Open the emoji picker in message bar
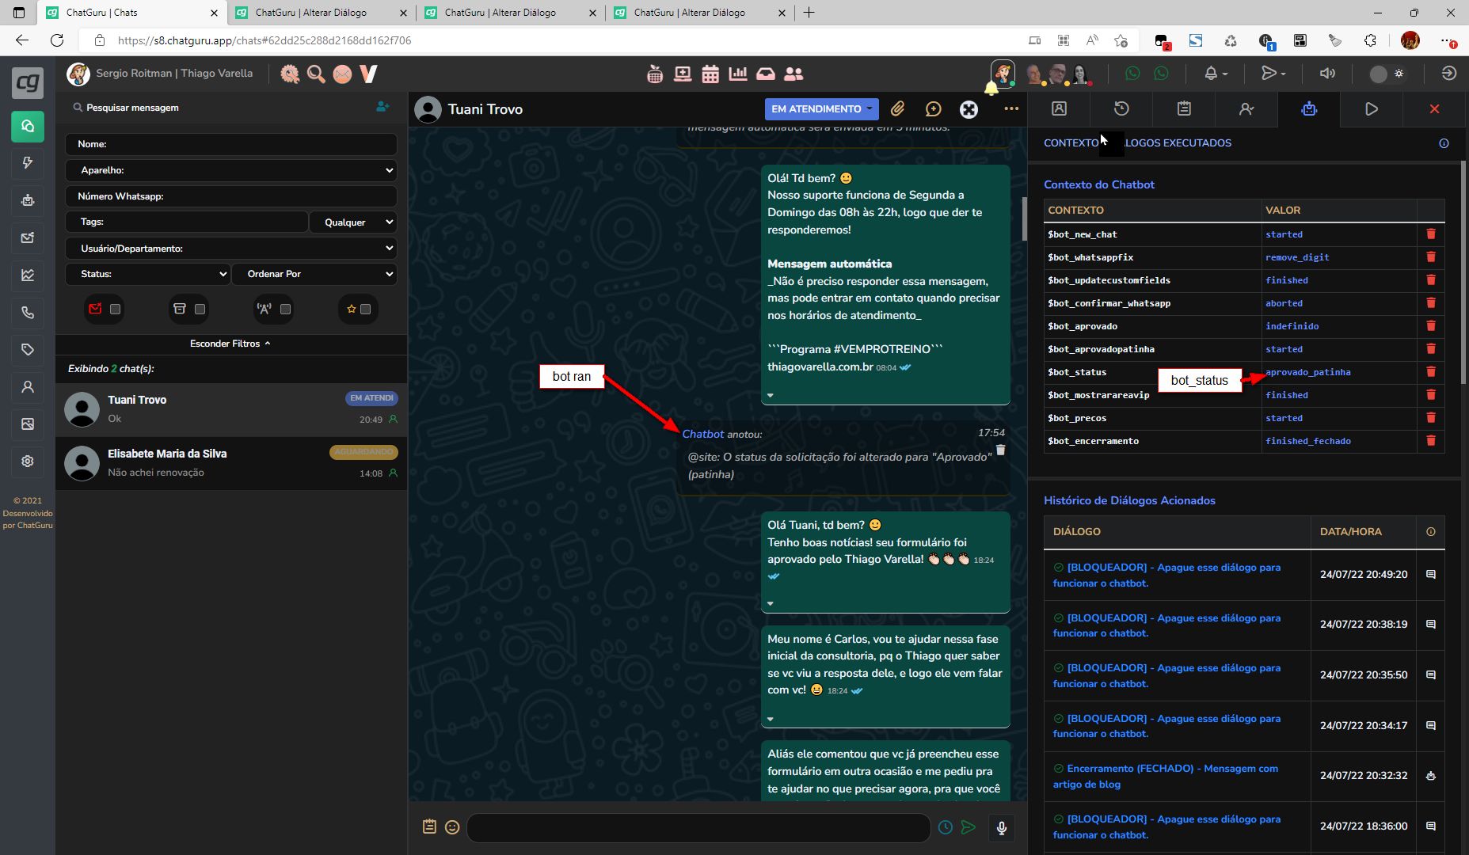This screenshot has height=855, width=1469. click(452, 827)
